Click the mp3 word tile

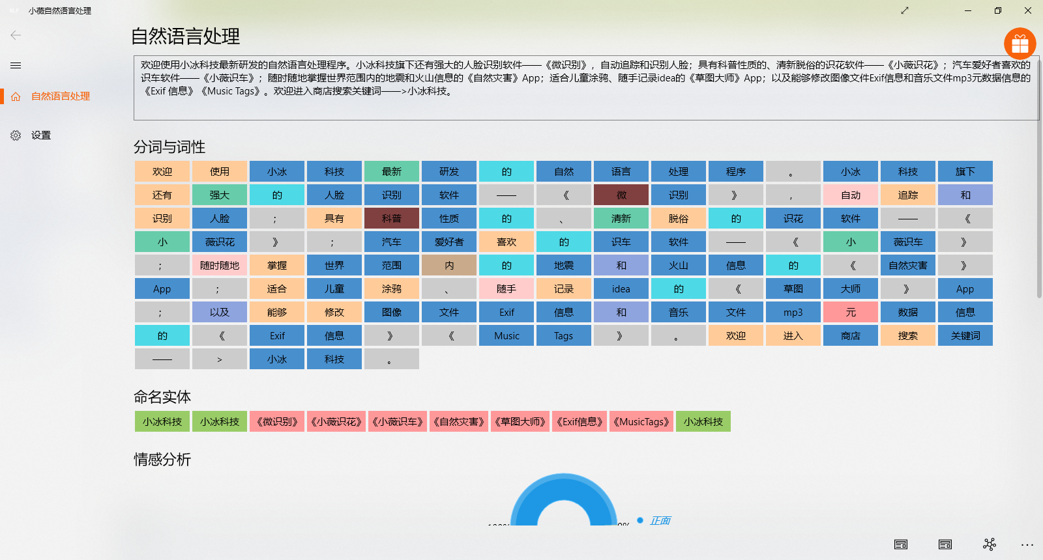[793, 312]
